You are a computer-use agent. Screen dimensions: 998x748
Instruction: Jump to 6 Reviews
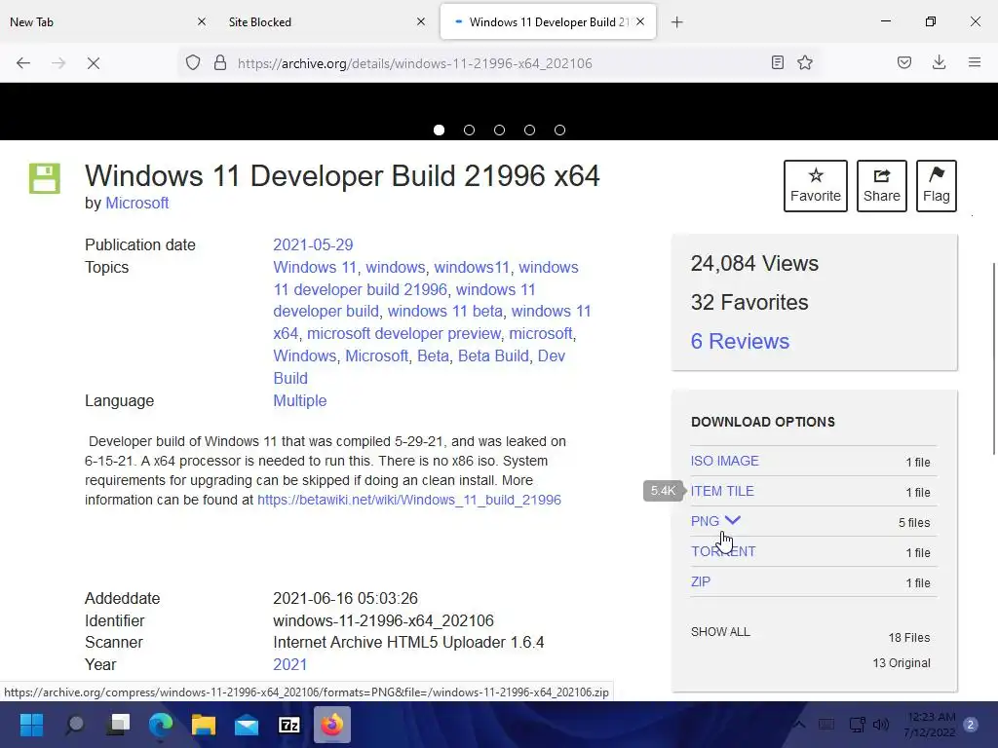741,341
